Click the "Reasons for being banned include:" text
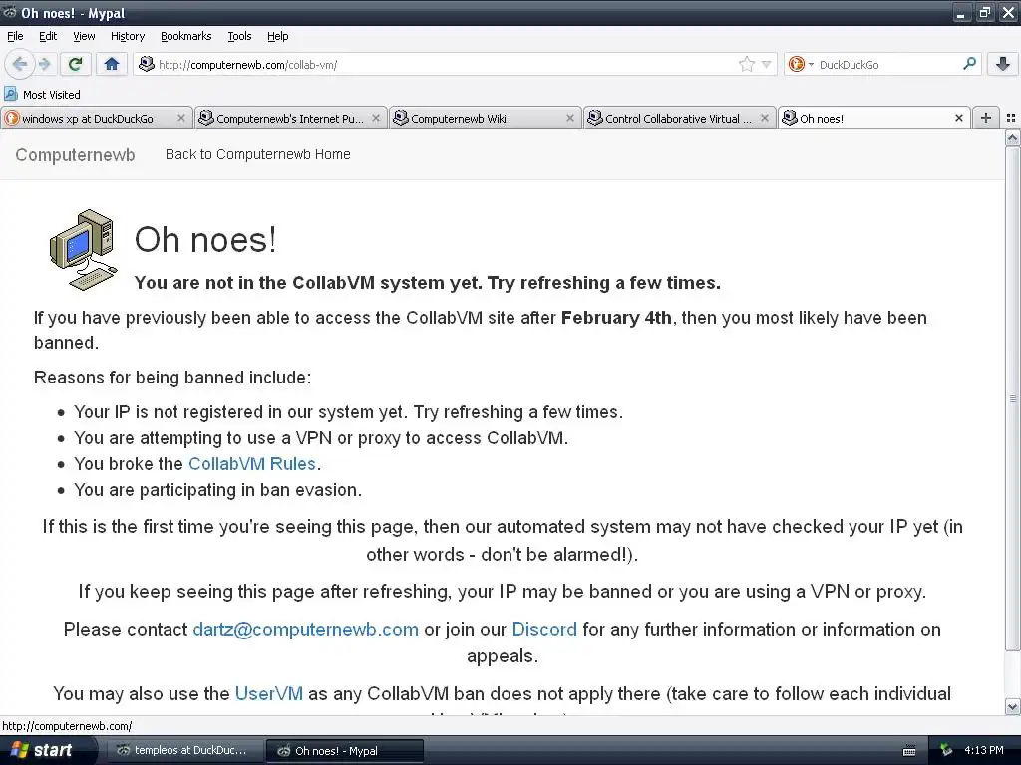Screen dimensions: 1021x765 tap(172, 378)
